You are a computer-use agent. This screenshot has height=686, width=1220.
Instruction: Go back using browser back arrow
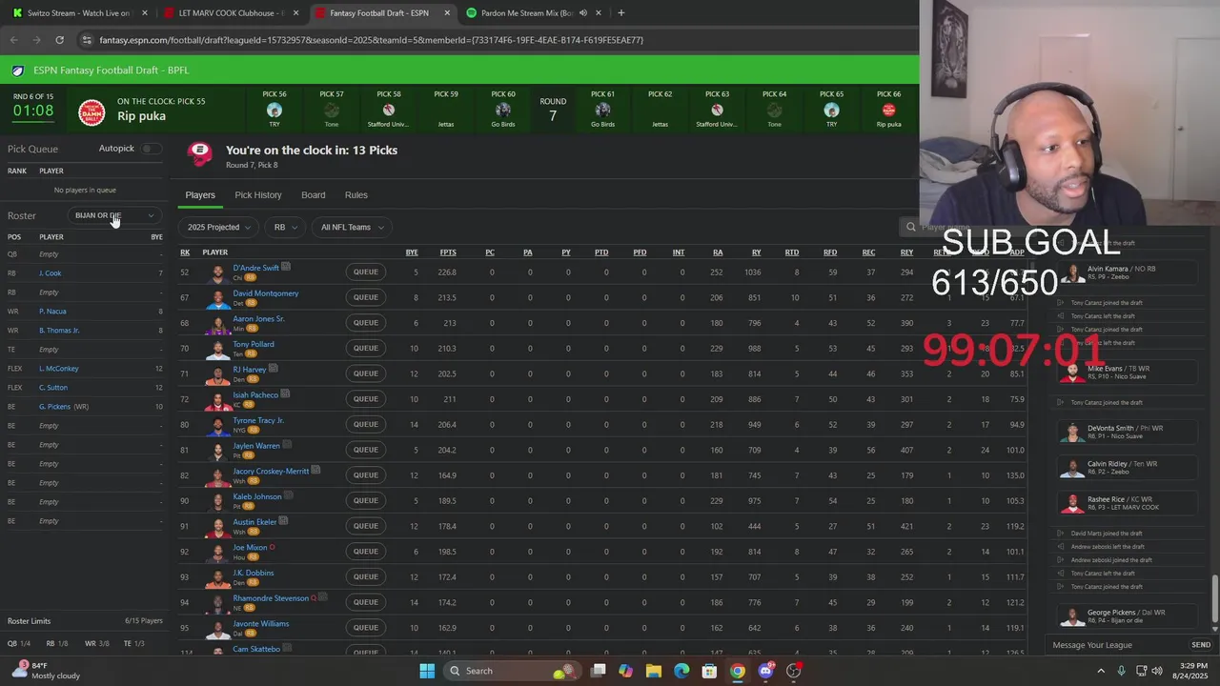tap(13, 40)
